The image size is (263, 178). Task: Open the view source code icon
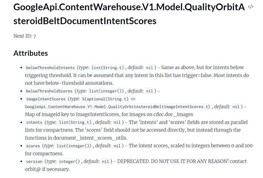click(251, 7)
